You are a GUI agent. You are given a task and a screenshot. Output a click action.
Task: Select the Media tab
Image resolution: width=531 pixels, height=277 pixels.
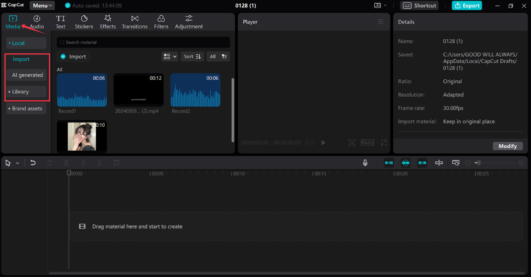tap(13, 22)
